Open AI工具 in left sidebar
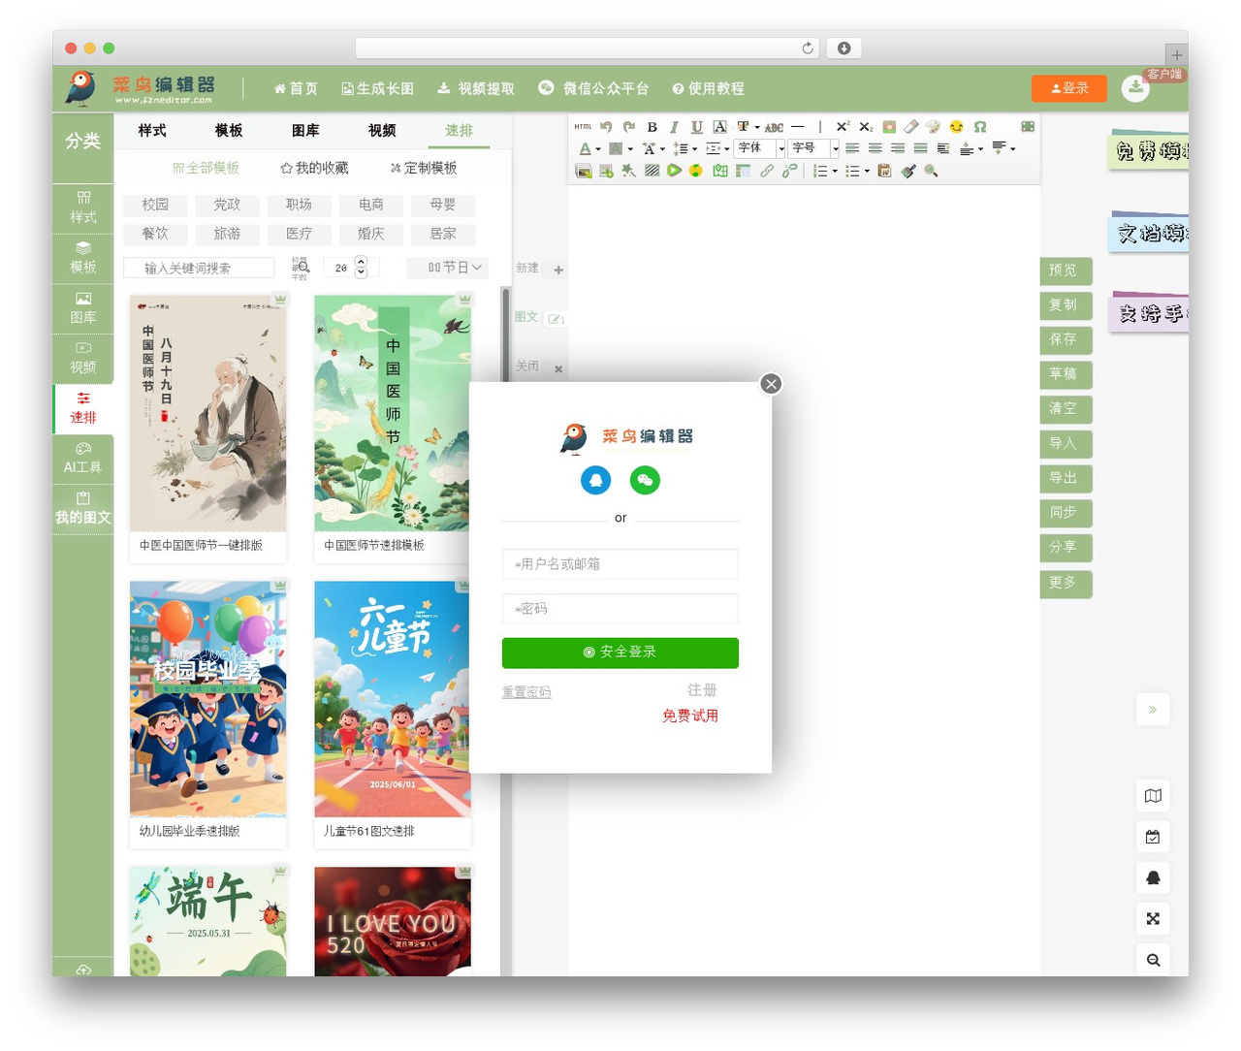 point(83,458)
